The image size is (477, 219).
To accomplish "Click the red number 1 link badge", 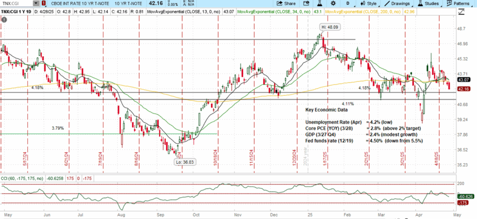I will [x=43, y=4].
